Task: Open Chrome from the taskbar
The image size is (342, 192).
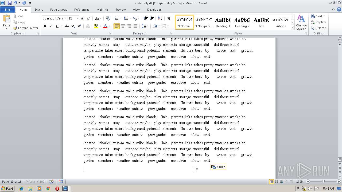Action: coord(48,189)
